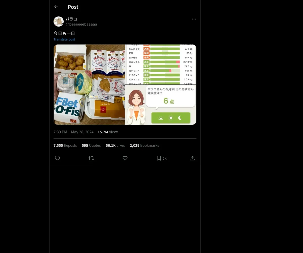The image size is (303, 253).
Task: Click the back arrow icon
Action: [56, 7]
